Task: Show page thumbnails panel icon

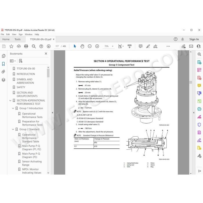Action: (x=3, y=56)
